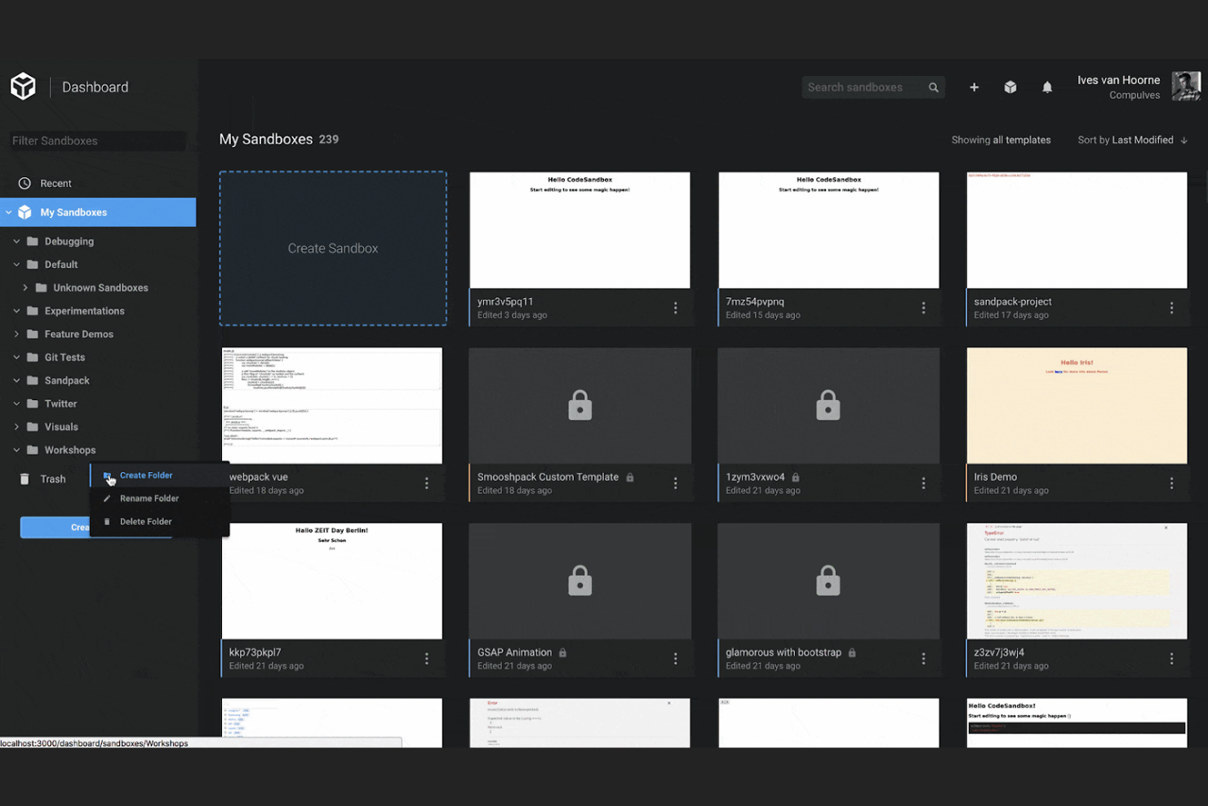The width and height of the screenshot is (1208, 806).
Task: Click the Debugging folder icon
Action: [x=33, y=241]
